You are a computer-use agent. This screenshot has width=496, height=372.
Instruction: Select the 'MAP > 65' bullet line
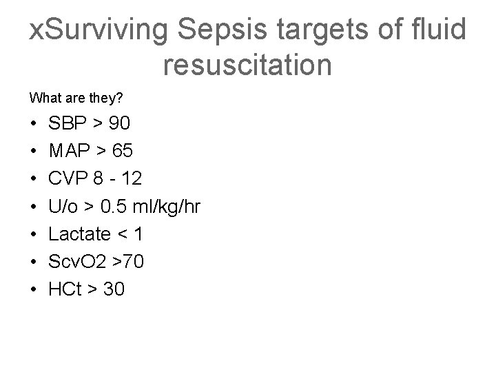[91, 151]
